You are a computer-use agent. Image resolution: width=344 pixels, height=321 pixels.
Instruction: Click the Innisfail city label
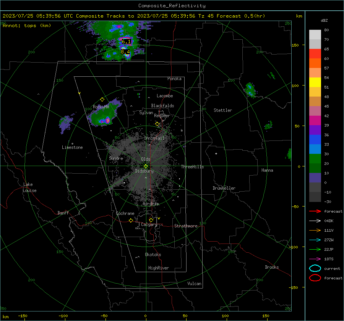pyautogui.click(x=154, y=138)
